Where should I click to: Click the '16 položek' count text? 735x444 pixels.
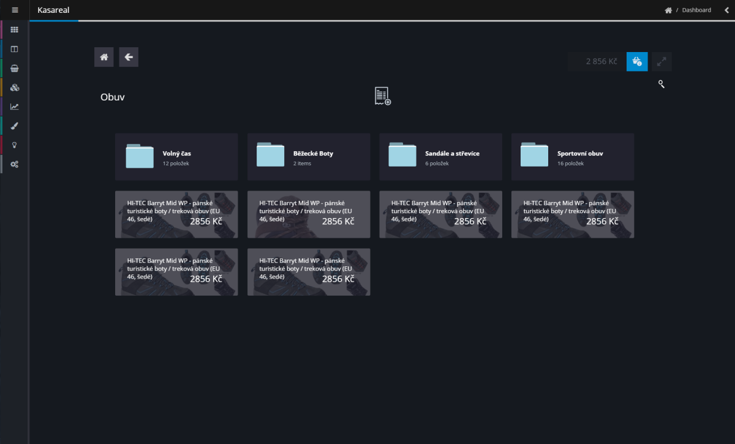tap(570, 164)
